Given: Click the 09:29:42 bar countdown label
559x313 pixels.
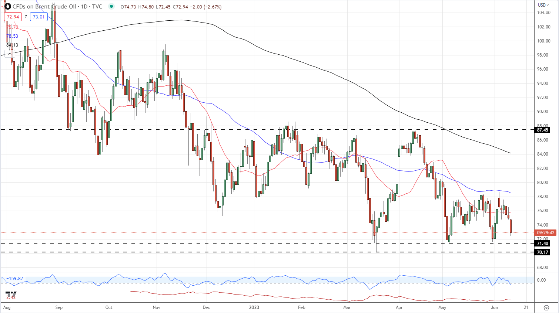Looking at the screenshot, I should 546,233.
